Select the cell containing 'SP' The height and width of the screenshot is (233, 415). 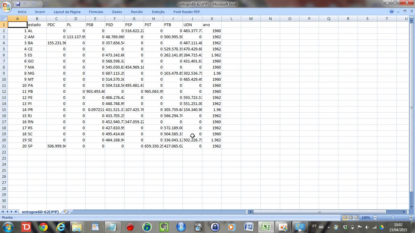pyautogui.click(x=37, y=146)
